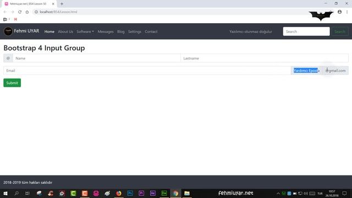This screenshot has height=198, width=352.
Task: Open Dreamweaver from the taskbar
Action: click(164, 193)
